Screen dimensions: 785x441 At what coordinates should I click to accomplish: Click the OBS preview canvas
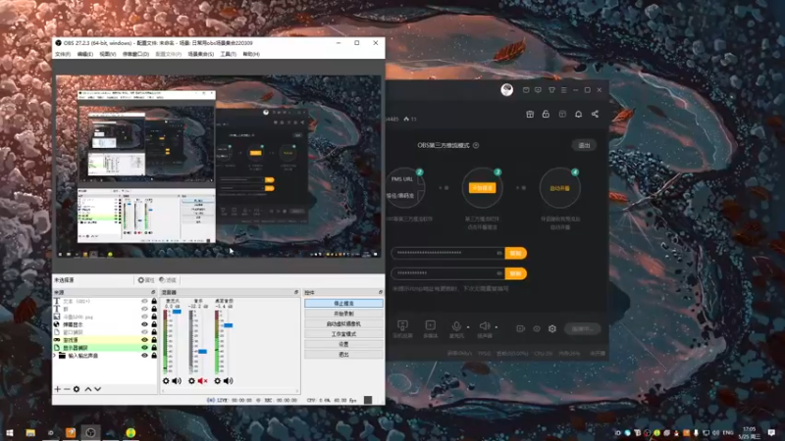tap(218, 167)
